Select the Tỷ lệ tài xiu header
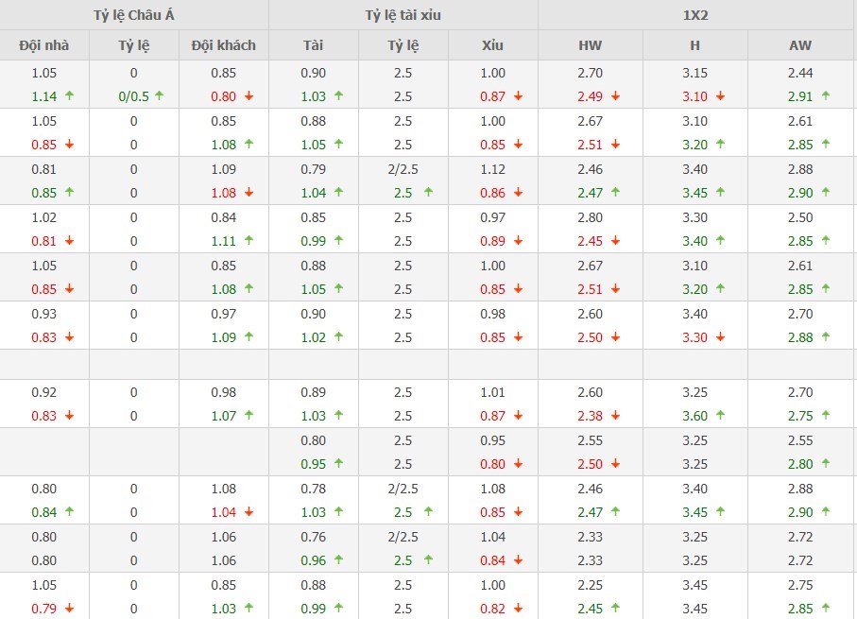The width and height of the screenshot is (857, 619). click(x=403, y=15)
